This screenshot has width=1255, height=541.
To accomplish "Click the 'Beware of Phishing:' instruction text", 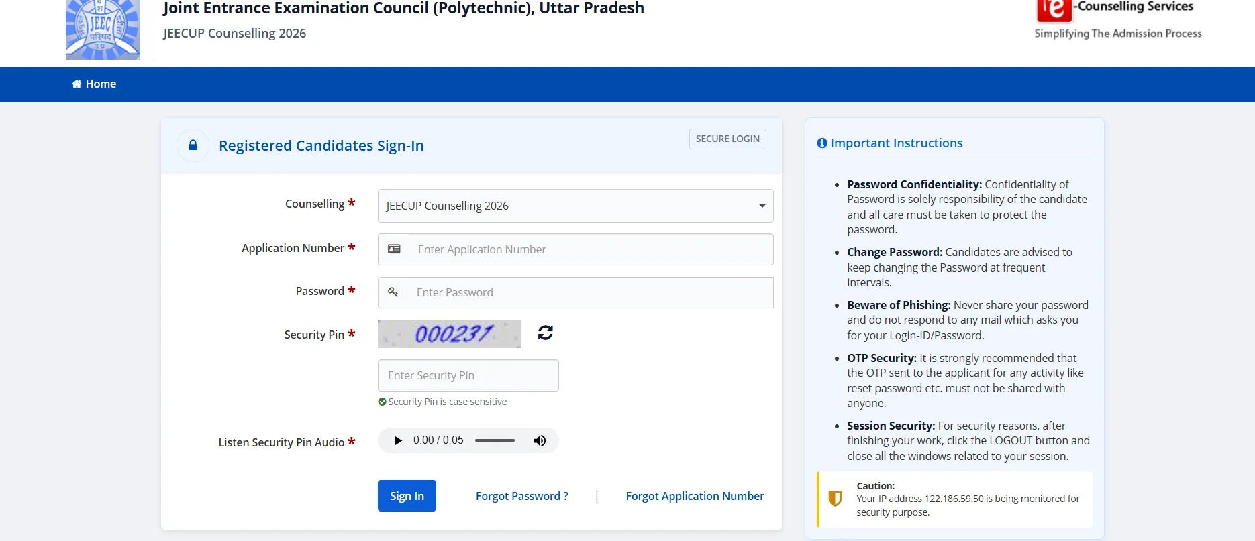I will pos(899,305).
